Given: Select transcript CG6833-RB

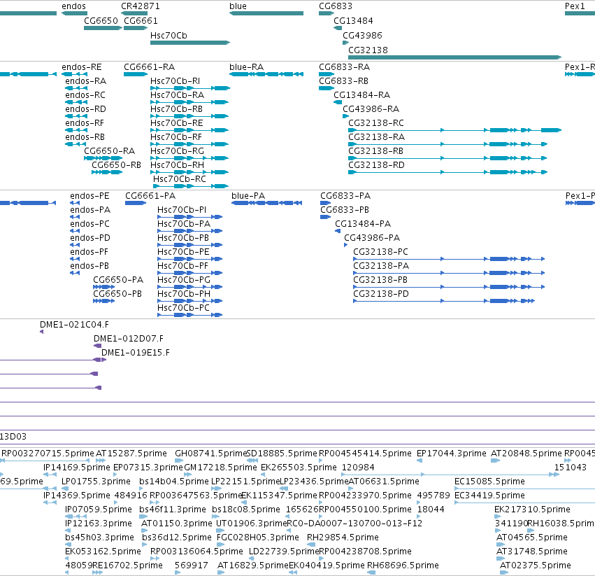Looking at the screenshot, I should [x=343, y=81].
